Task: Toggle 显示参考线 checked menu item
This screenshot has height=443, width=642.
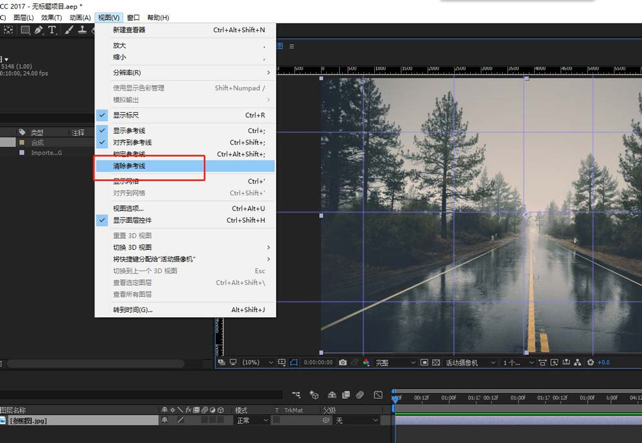Action: coord(186,130)
